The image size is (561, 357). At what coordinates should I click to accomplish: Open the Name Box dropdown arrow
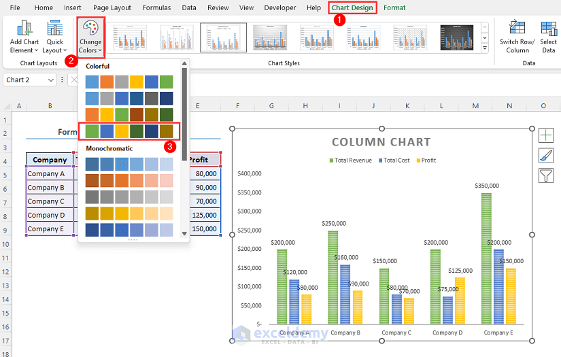(x=51, y=80)
